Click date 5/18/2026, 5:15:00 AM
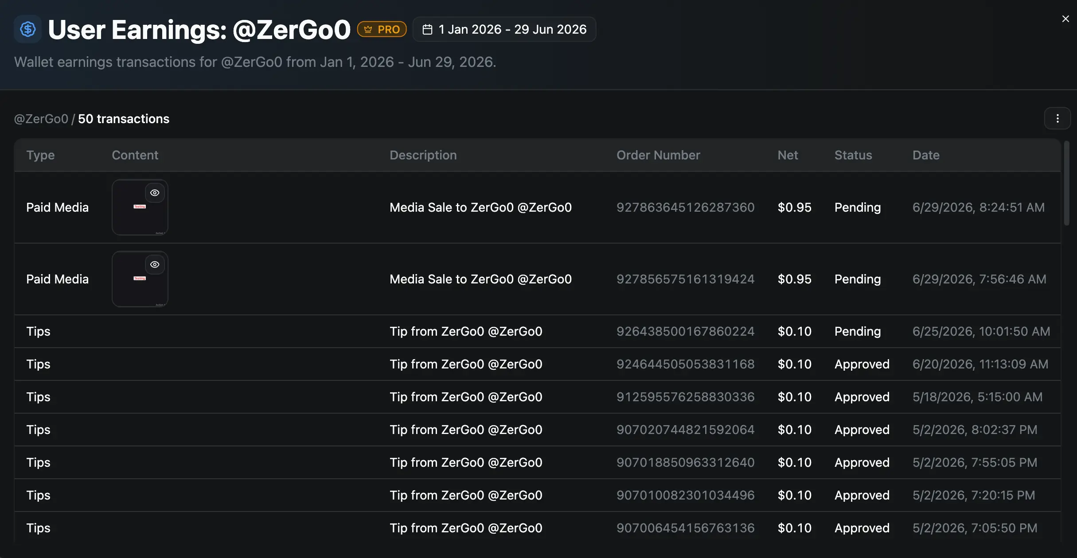Screen dimensions: 1077x558 pyautogui.click(x=978, y=397)
